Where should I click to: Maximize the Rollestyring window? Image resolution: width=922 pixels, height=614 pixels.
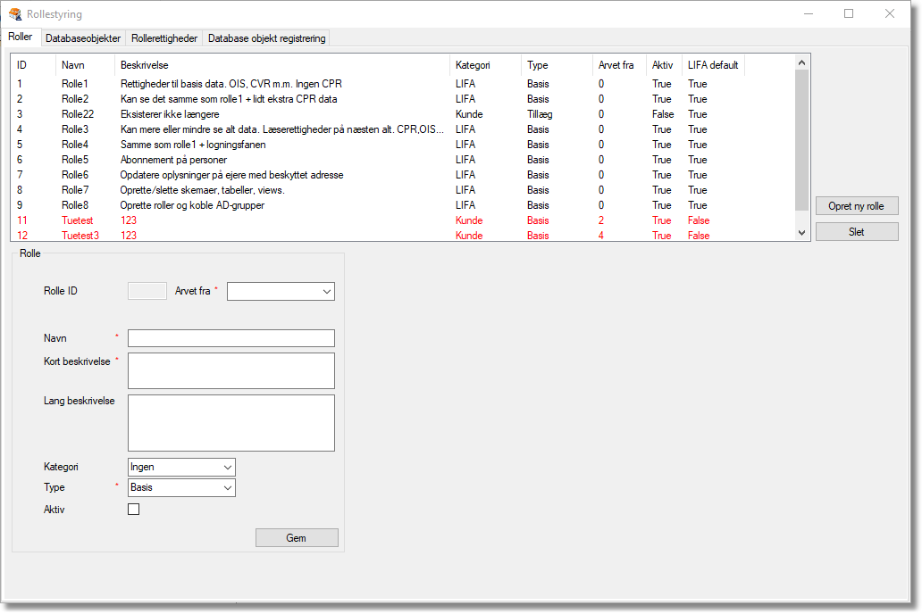coord(849,13)
